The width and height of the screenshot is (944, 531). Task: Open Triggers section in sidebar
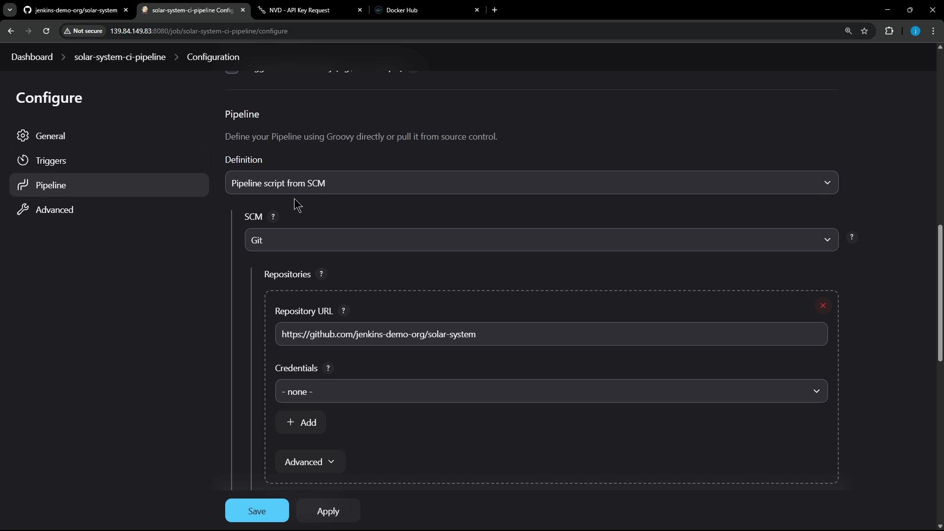coord(109,160)
